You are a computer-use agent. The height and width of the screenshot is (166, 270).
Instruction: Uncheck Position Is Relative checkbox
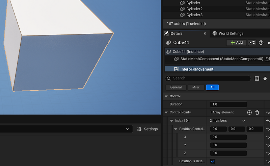[x=213, y=161]
